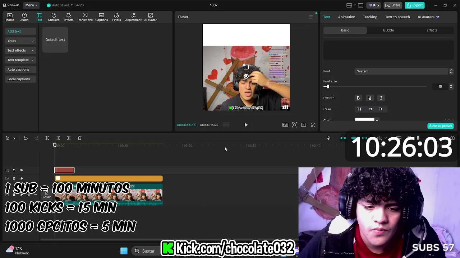Viewport: 460px width, 258px height.
Task: Open the Effects panel in top toolbar
Action: [x=69, y=17]
